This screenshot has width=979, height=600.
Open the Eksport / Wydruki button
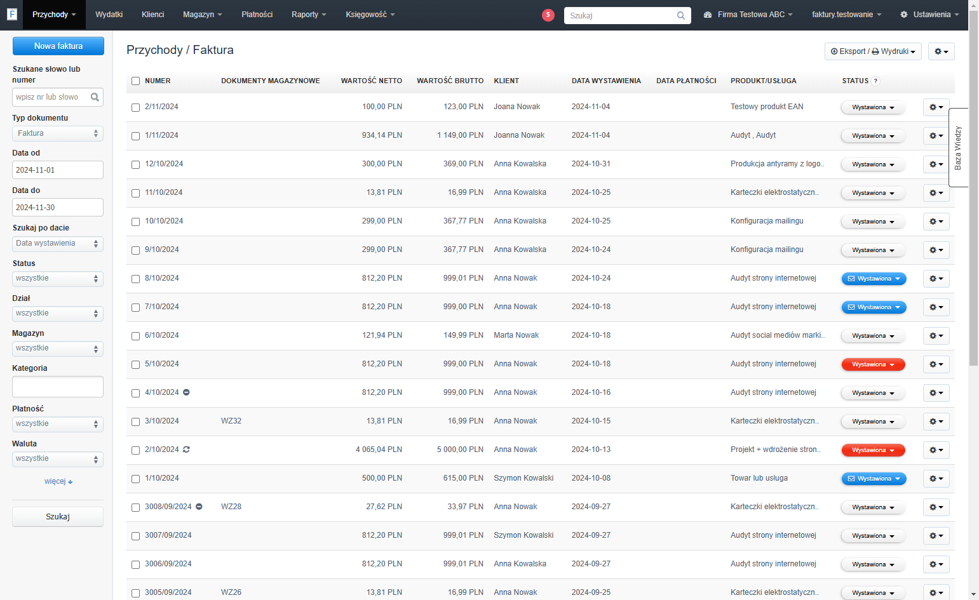coord(873,51)
